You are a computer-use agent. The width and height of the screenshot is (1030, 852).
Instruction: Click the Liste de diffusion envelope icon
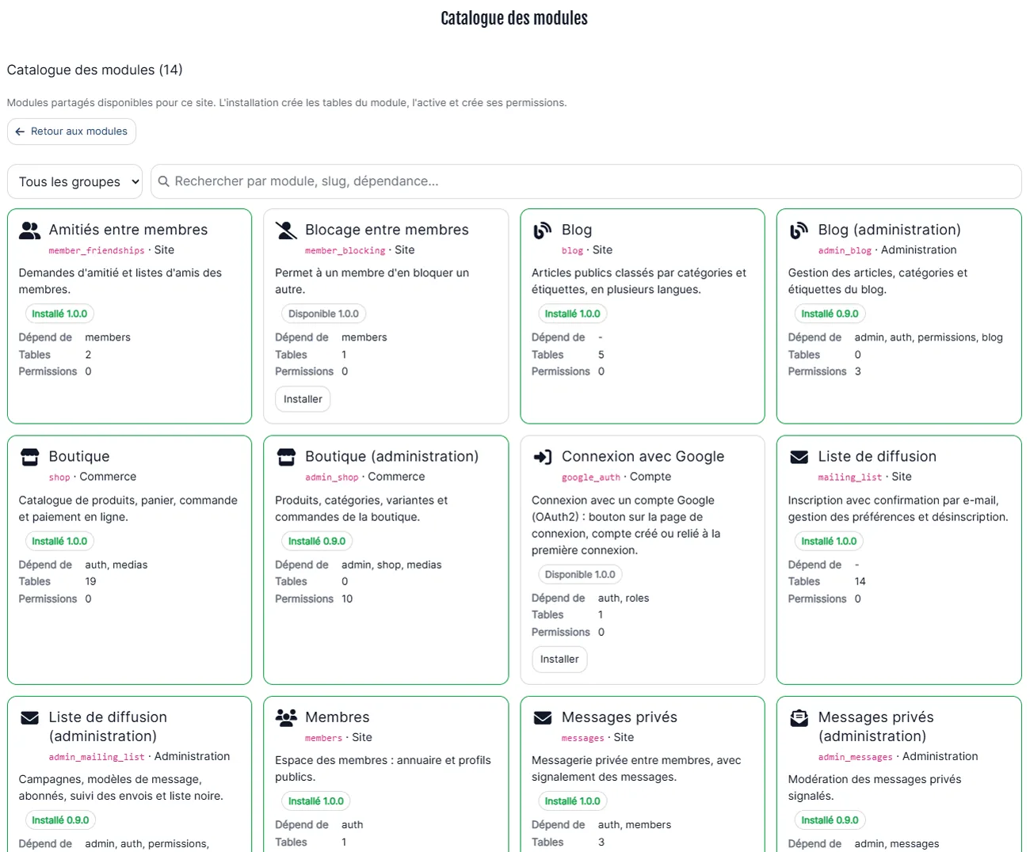pos(799,457)
